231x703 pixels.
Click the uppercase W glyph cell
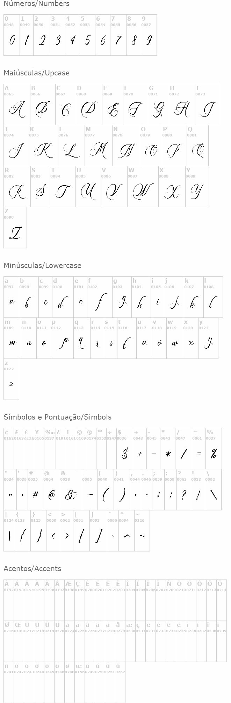pyautogui.click(x=143, y=187)
